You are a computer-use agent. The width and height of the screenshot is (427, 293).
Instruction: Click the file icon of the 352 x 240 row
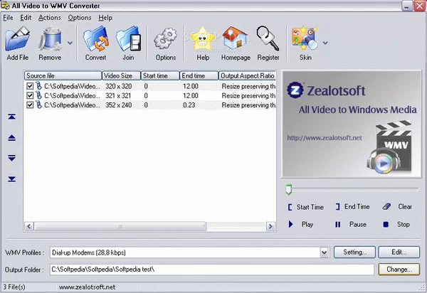[x=38, y=105]
